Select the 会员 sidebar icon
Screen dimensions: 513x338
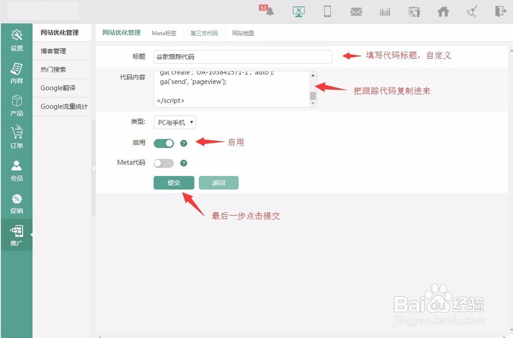point(17,171)
